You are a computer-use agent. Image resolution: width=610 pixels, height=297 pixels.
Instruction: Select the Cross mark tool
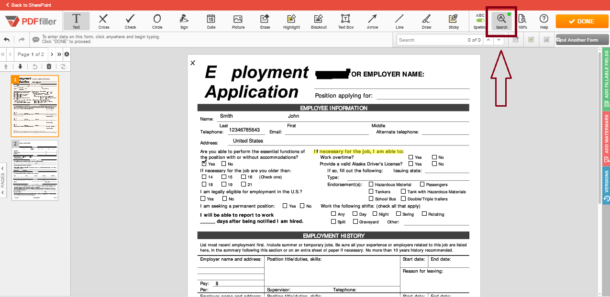pos(103,22)
